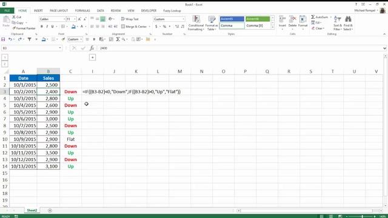Viewport: 388px width, 218px height.
Task: Click the Increase Decimal icon
Action: 176,27
